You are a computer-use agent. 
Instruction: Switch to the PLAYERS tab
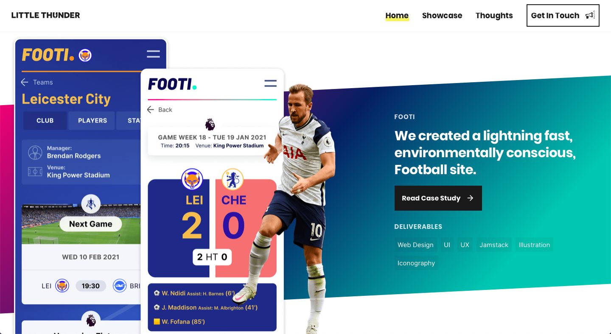[x=92, y=120]
